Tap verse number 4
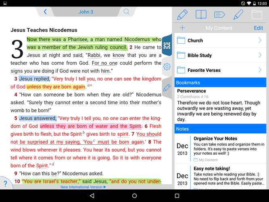Screen dimensions: 269x202 [16, 95]
